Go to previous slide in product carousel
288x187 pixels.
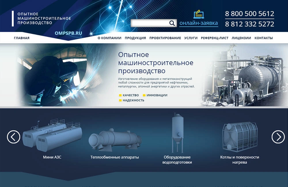[x=14, y=137]
